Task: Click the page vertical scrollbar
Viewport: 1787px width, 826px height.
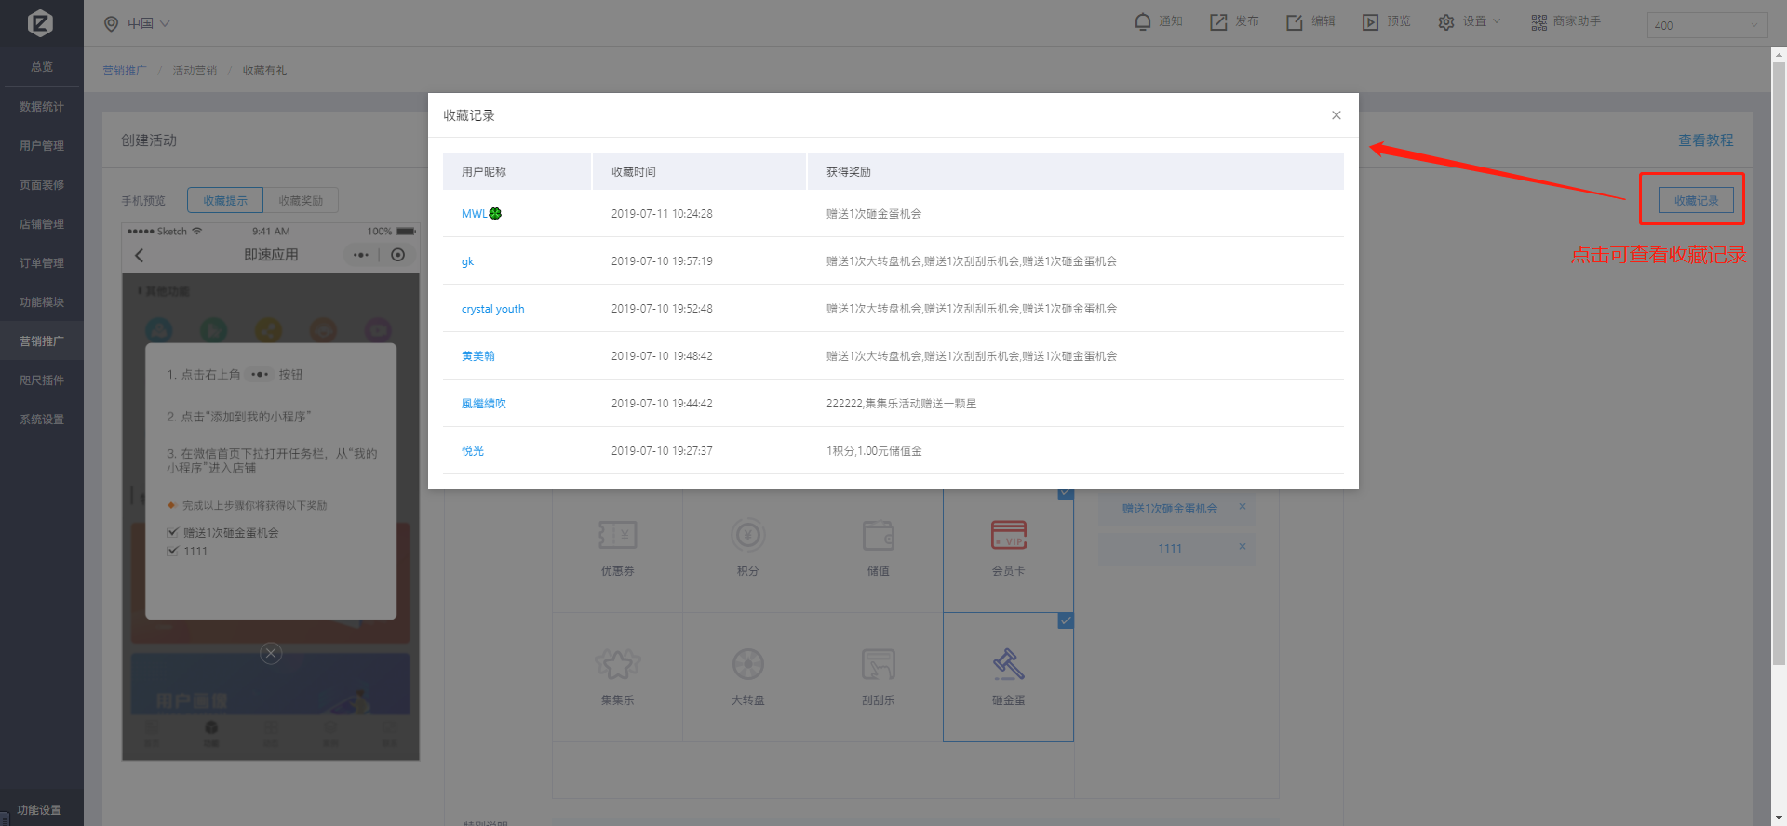Action: coord(1779,363)
